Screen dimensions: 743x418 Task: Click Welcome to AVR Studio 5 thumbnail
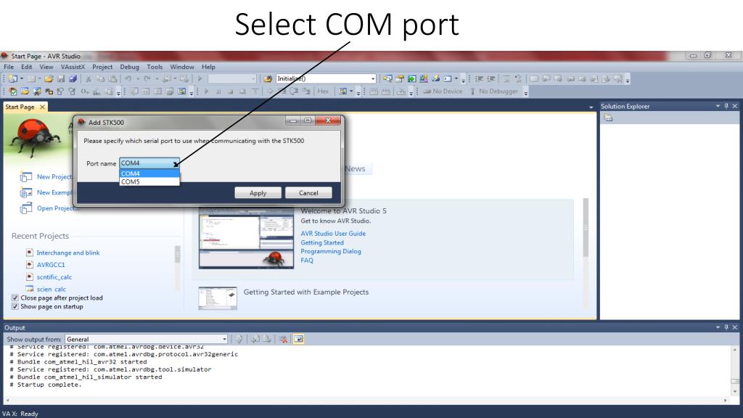(246, 238)
